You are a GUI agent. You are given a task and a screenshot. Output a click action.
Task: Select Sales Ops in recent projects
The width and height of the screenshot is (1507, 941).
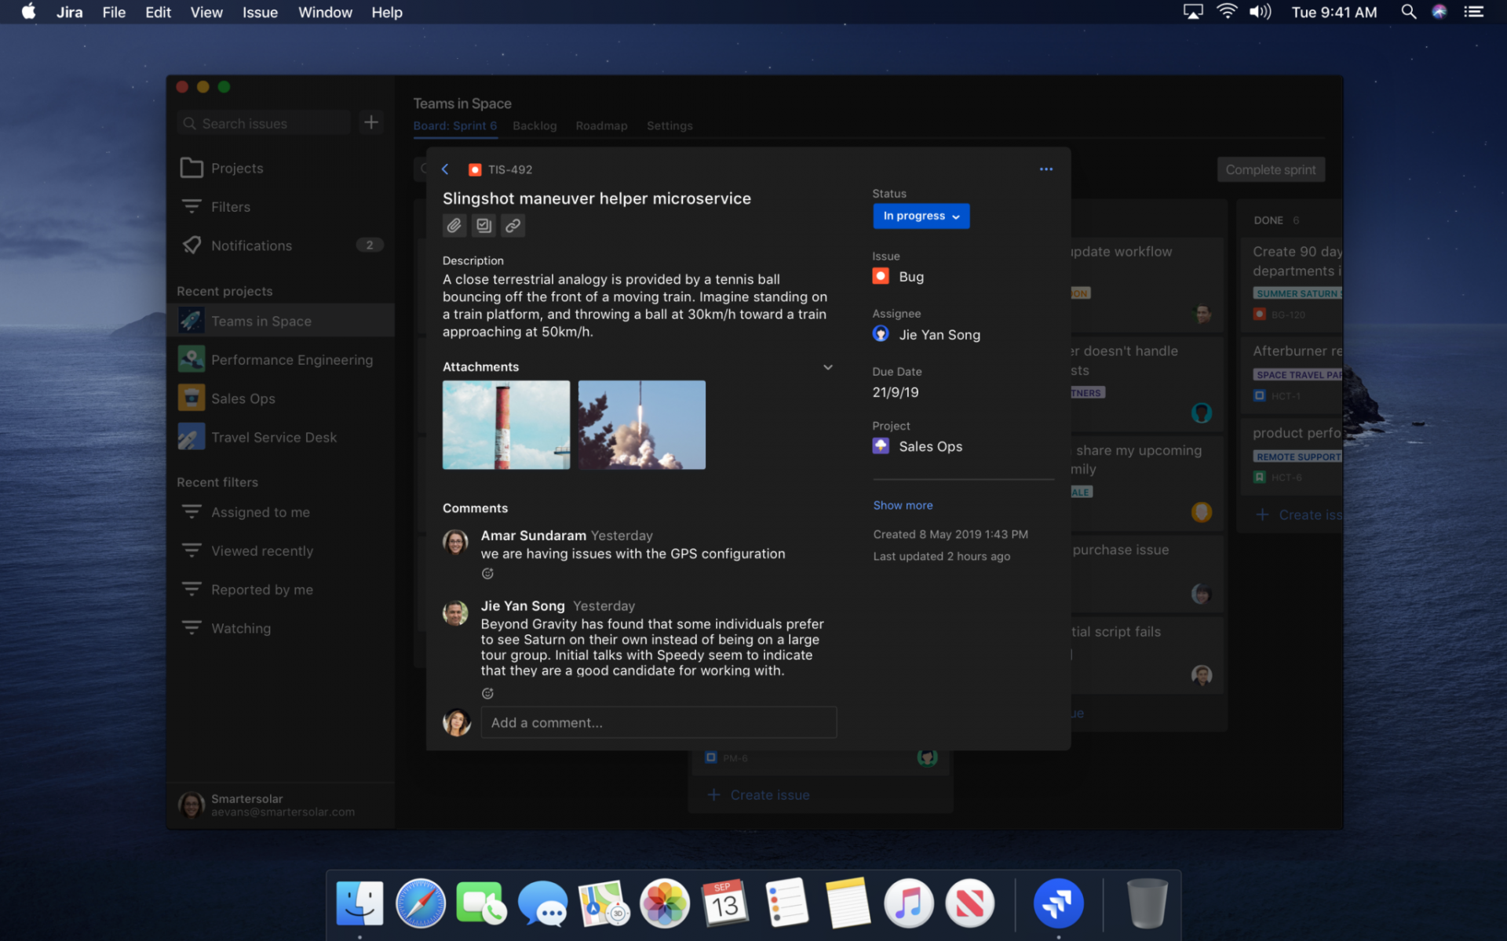pos(280,398)
